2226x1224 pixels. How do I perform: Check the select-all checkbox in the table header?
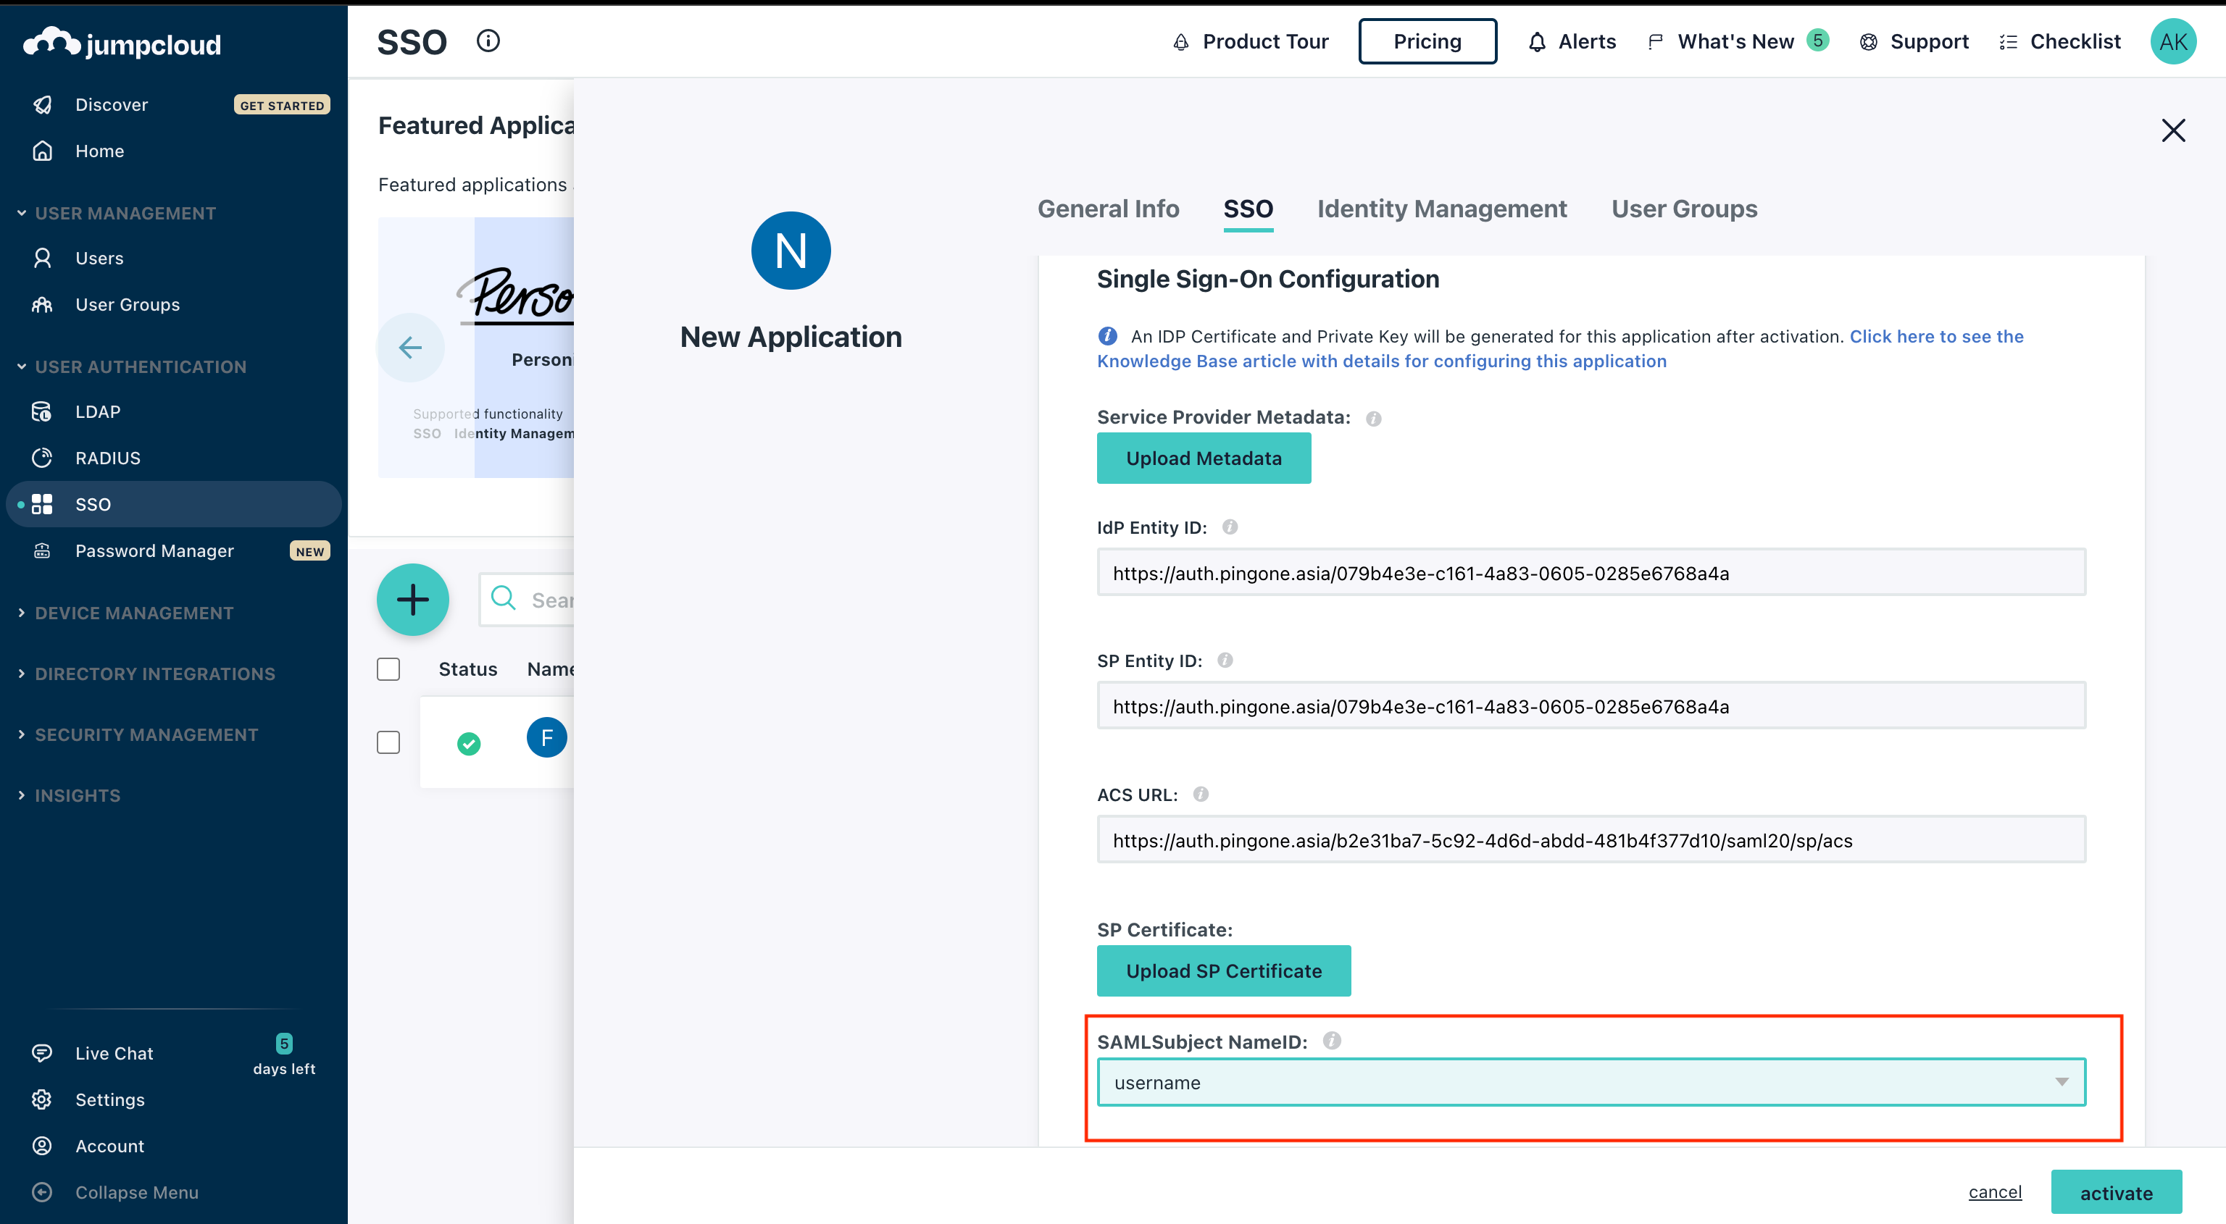click(x=390, y=668)
